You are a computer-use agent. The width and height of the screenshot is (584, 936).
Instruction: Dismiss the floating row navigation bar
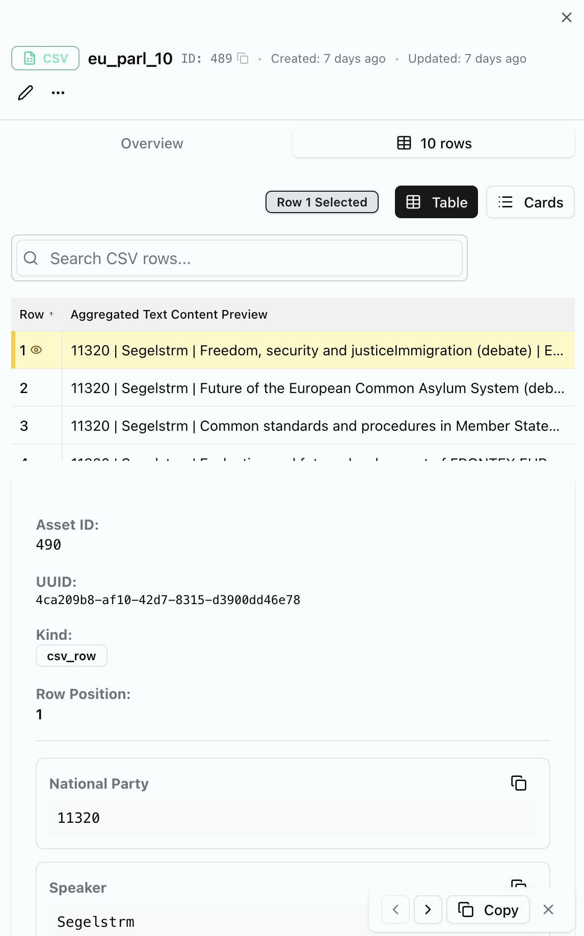pyautogui.click(x=548, y=909)
